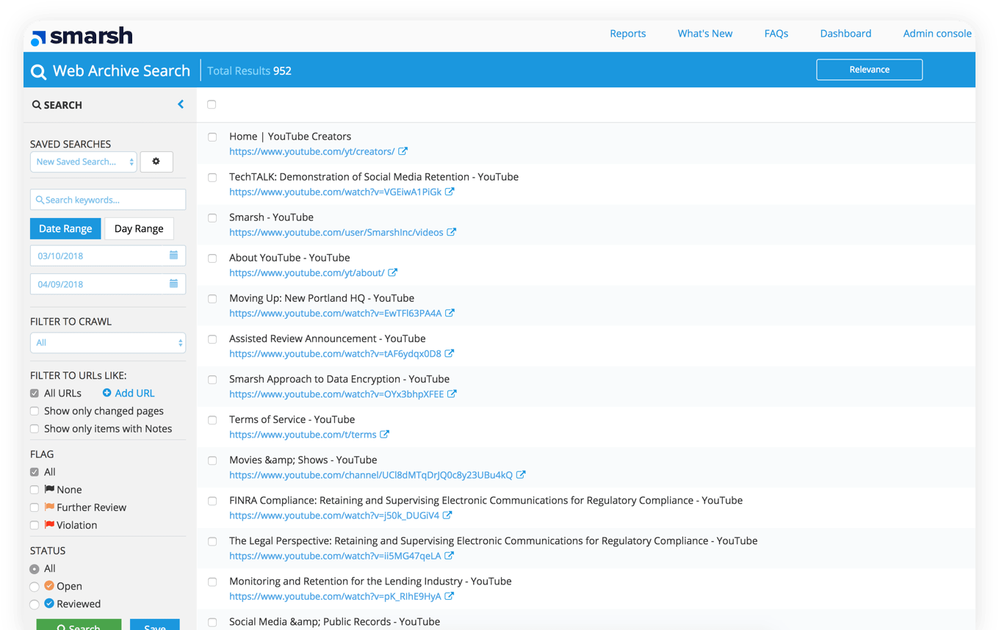Open the youtube.com/t/terms link
This screenshot has width=999, height=630.
click(x=303, y=434)
